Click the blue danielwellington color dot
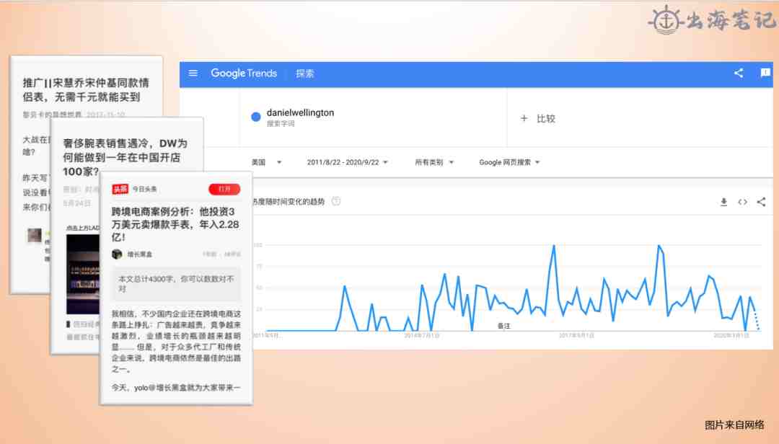The height and width of the screenshot is (444, 779). coord(256,117)
